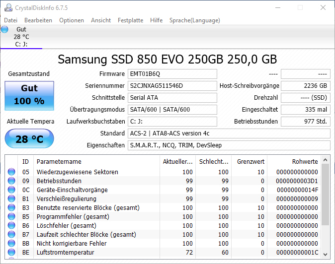Click status orb for Wiederzugewiesene Sektoren row
335x264 pixels.
pyautogui.click(x=11, y=172)
